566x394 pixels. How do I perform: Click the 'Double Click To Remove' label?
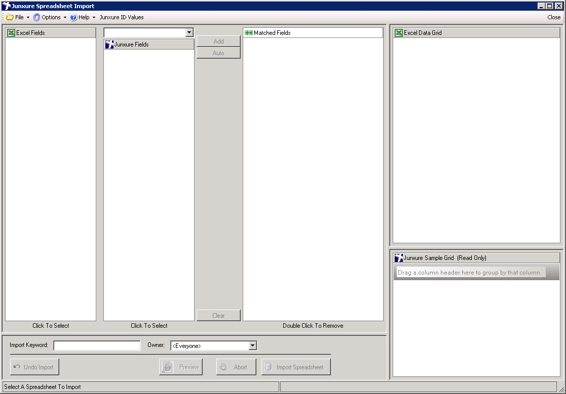click(313, 326)
